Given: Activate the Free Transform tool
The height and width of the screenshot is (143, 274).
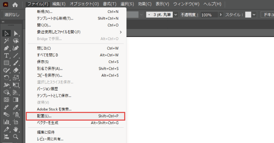Looking at the screenshot, I should pyautogui.click(x=16, y=85).
